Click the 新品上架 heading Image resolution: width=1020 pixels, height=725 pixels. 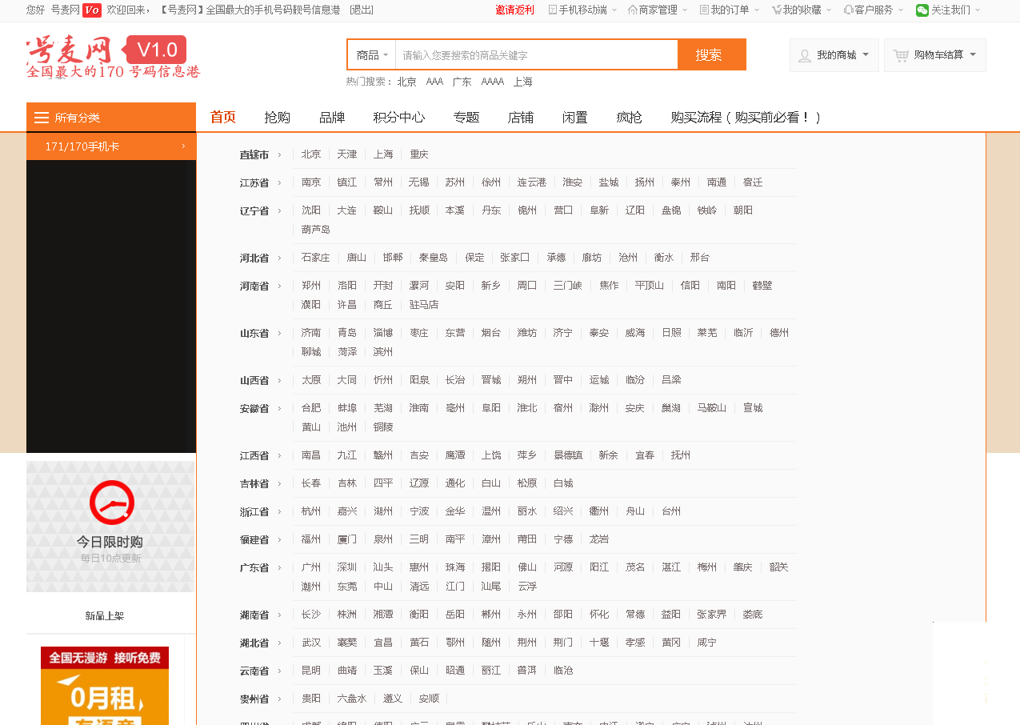pyautogui.click(x=105, y=616)
